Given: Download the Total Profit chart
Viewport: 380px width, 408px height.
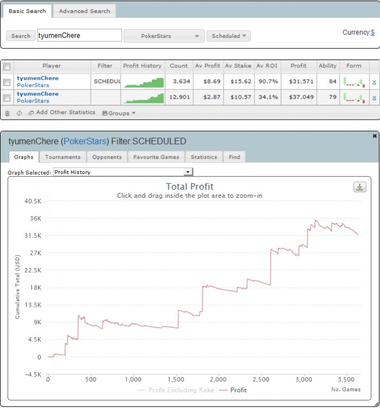Looking at the screenshot, I should point(360,187).
